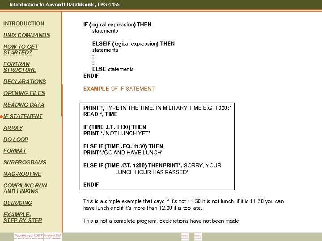Click the 'GO AND HAVE LUNCH' print line
Screen dimensions: 322x241
pyautogui.click(x=123, y=153)
